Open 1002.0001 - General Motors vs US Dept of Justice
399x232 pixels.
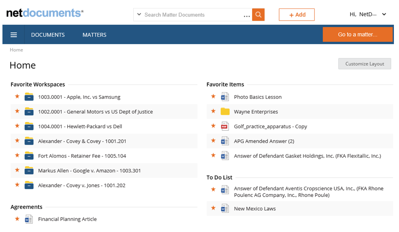[x=95, y=111]
